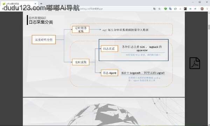Click the 日志 Agent node

coord(110,73)
